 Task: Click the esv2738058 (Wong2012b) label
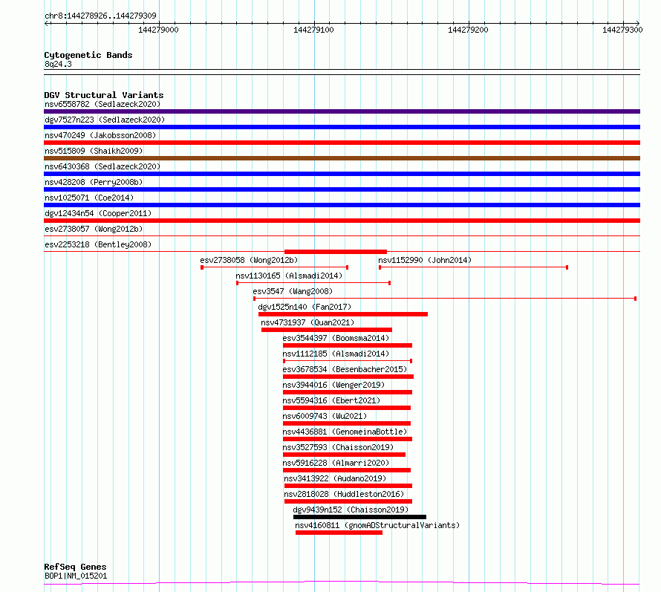[x=249, y=260]
